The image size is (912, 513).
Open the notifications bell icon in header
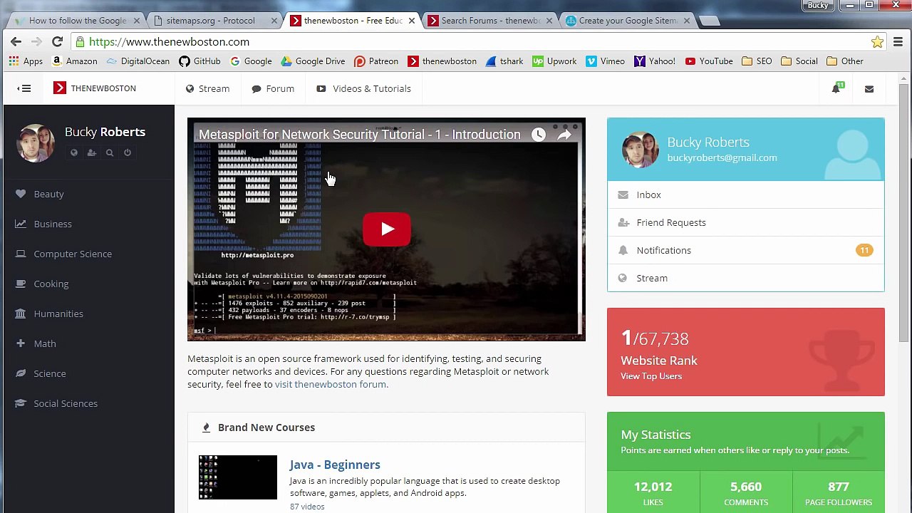(836, 88)
